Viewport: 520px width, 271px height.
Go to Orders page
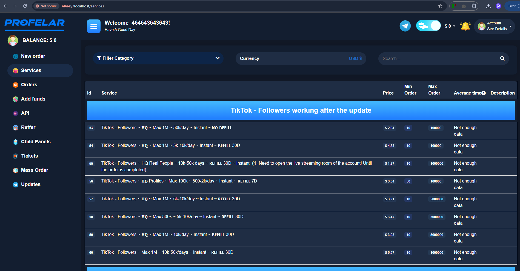pyautogui.click(x=29, y=85)
